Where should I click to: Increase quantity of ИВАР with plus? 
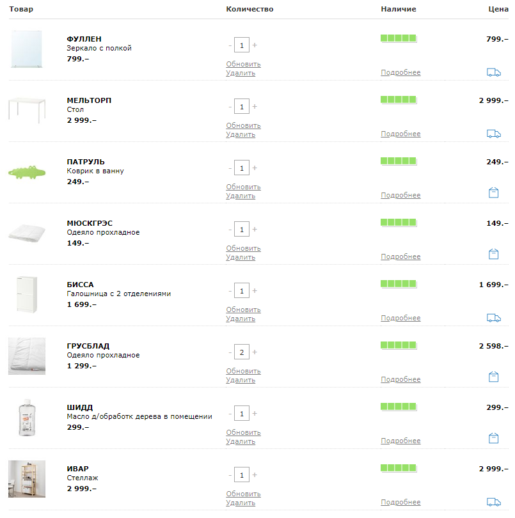click(255, 475)
